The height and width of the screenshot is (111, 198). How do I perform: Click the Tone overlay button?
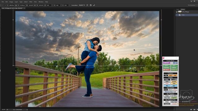(x=174, y=84)
